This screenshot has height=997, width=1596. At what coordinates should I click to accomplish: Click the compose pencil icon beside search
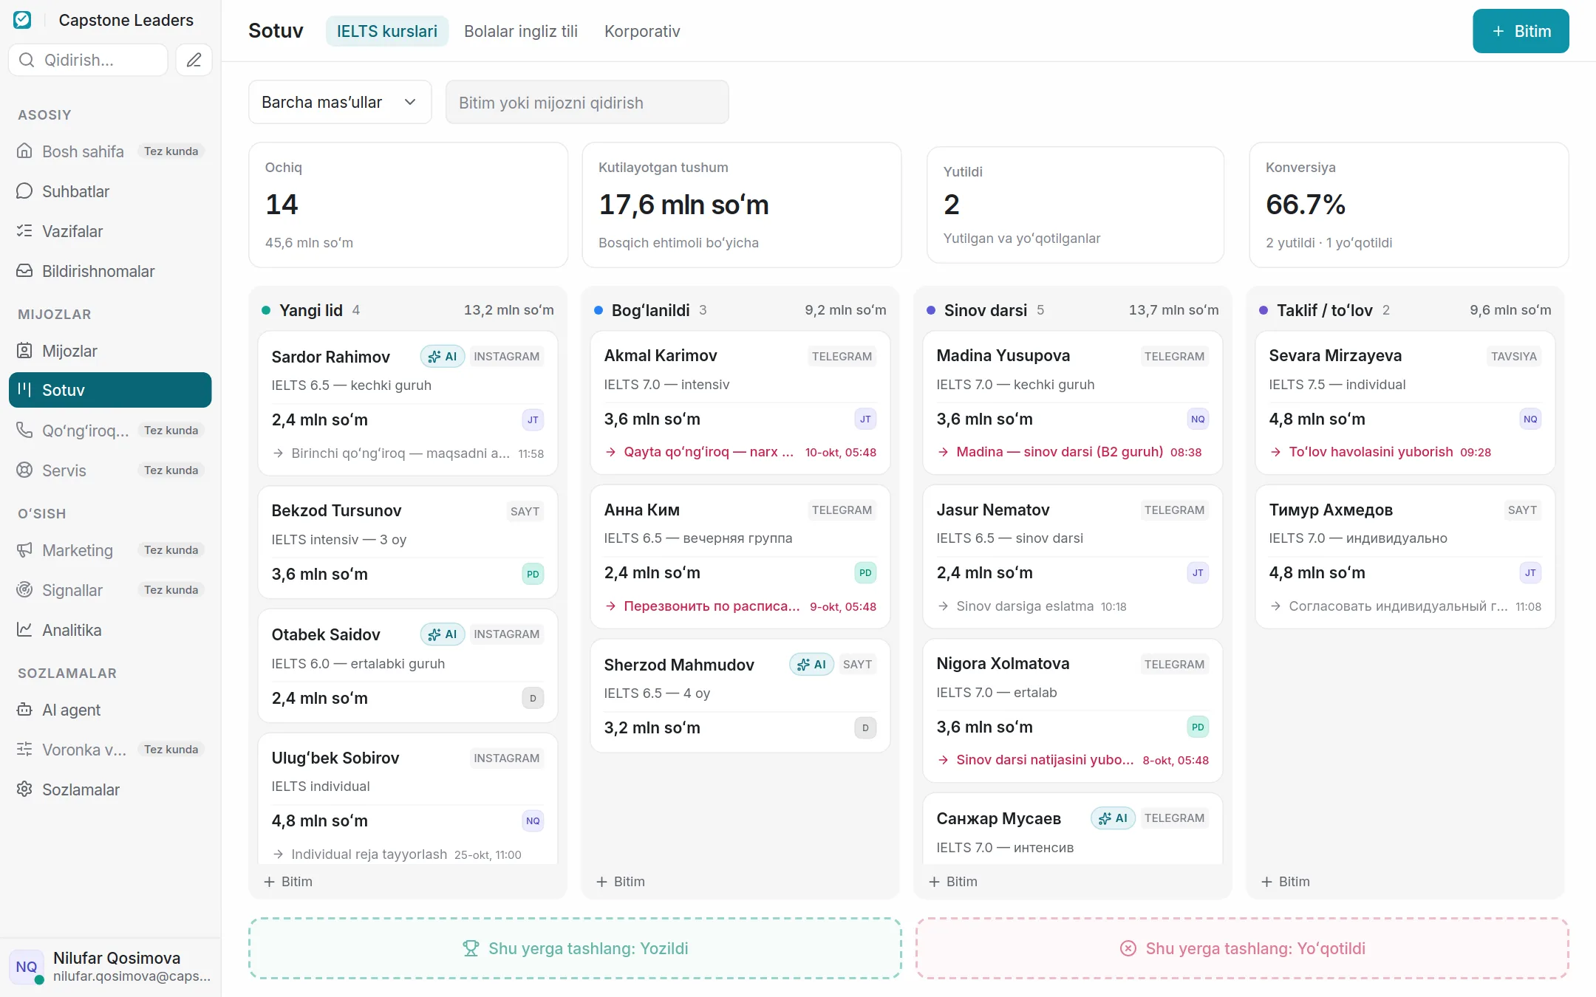pyautogui.click(x=194, y=60)
